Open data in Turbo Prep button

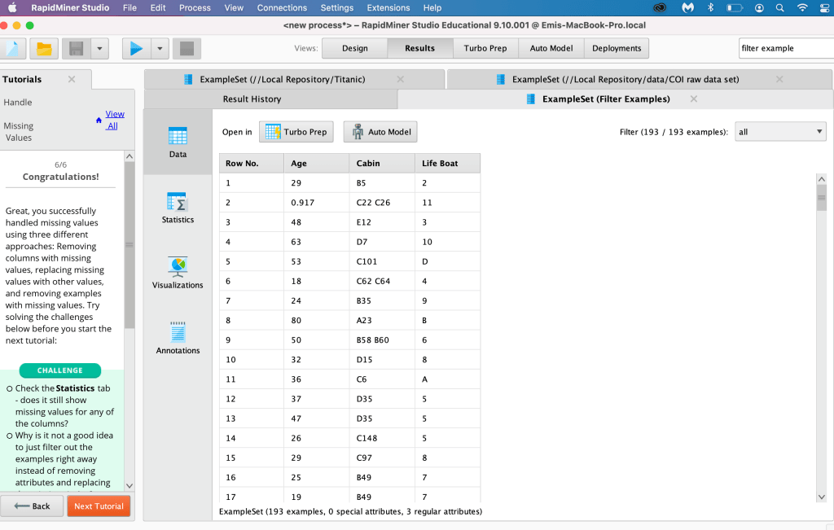point(296,132)
